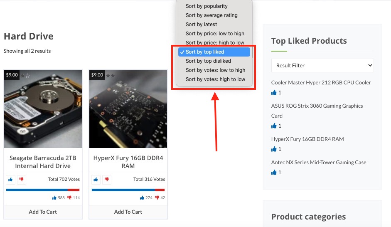The image size is (391, 227).
Task: Click the Product categories heading
Action: 308,217
